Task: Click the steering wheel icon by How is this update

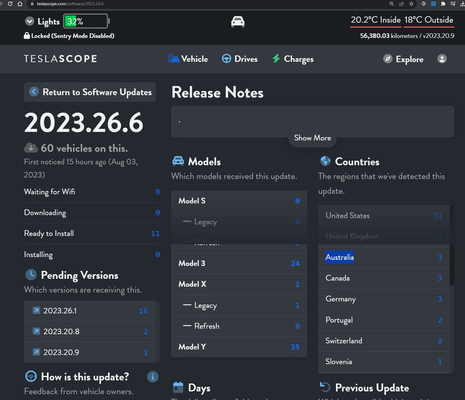Action: pos(31,376)
